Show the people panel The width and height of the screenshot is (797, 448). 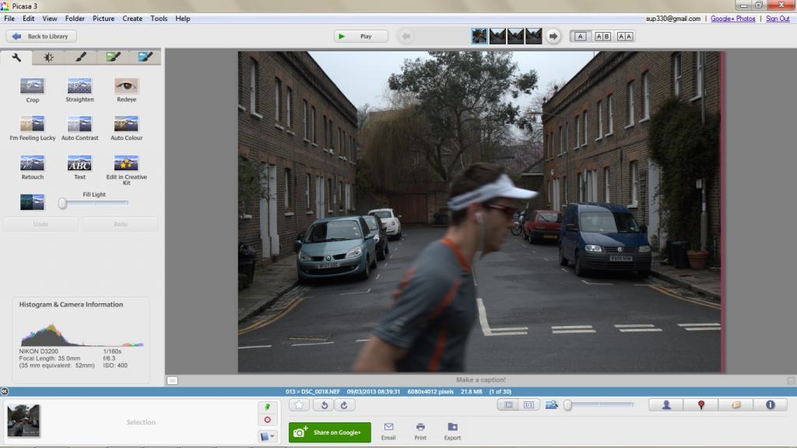(667, 404)
